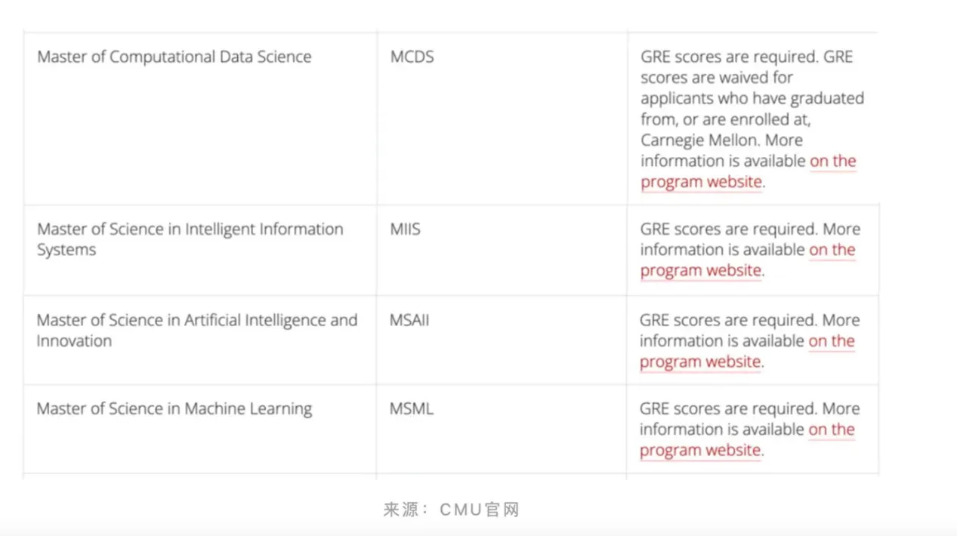
Task: Click the "applicants who have graduated" line
Action: click(x=752, y=98)
